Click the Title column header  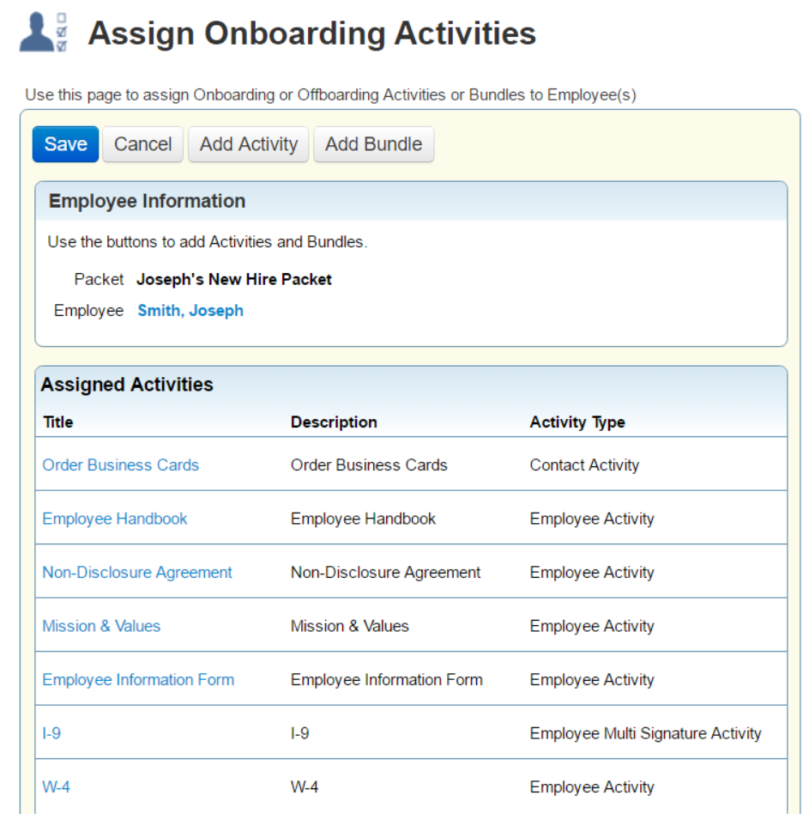(58, 422)
